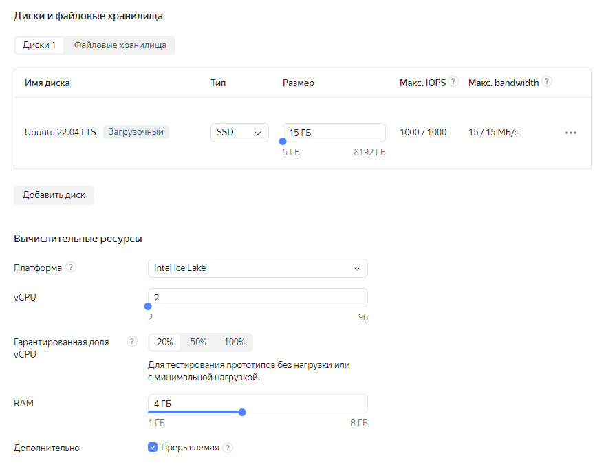The image size is (606, 469).
Task: Click the RAM 4 ГБ input field
Action: (258, 403)
